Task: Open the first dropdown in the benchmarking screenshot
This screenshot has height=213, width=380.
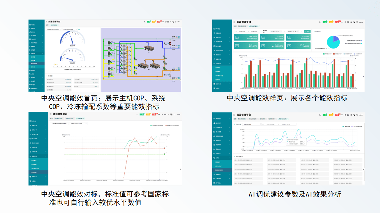Action: [59, 123]
